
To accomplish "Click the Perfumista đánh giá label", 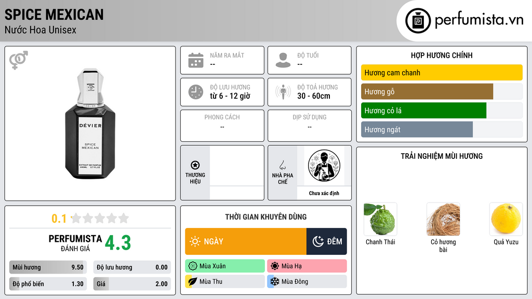I will click(75, 243).
